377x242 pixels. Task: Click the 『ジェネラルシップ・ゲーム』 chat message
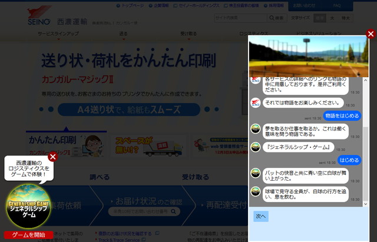[299, 147]
